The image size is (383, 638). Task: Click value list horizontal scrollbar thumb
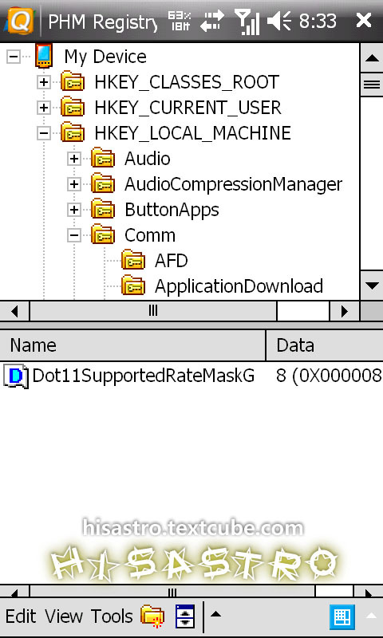tap(172, 592)
